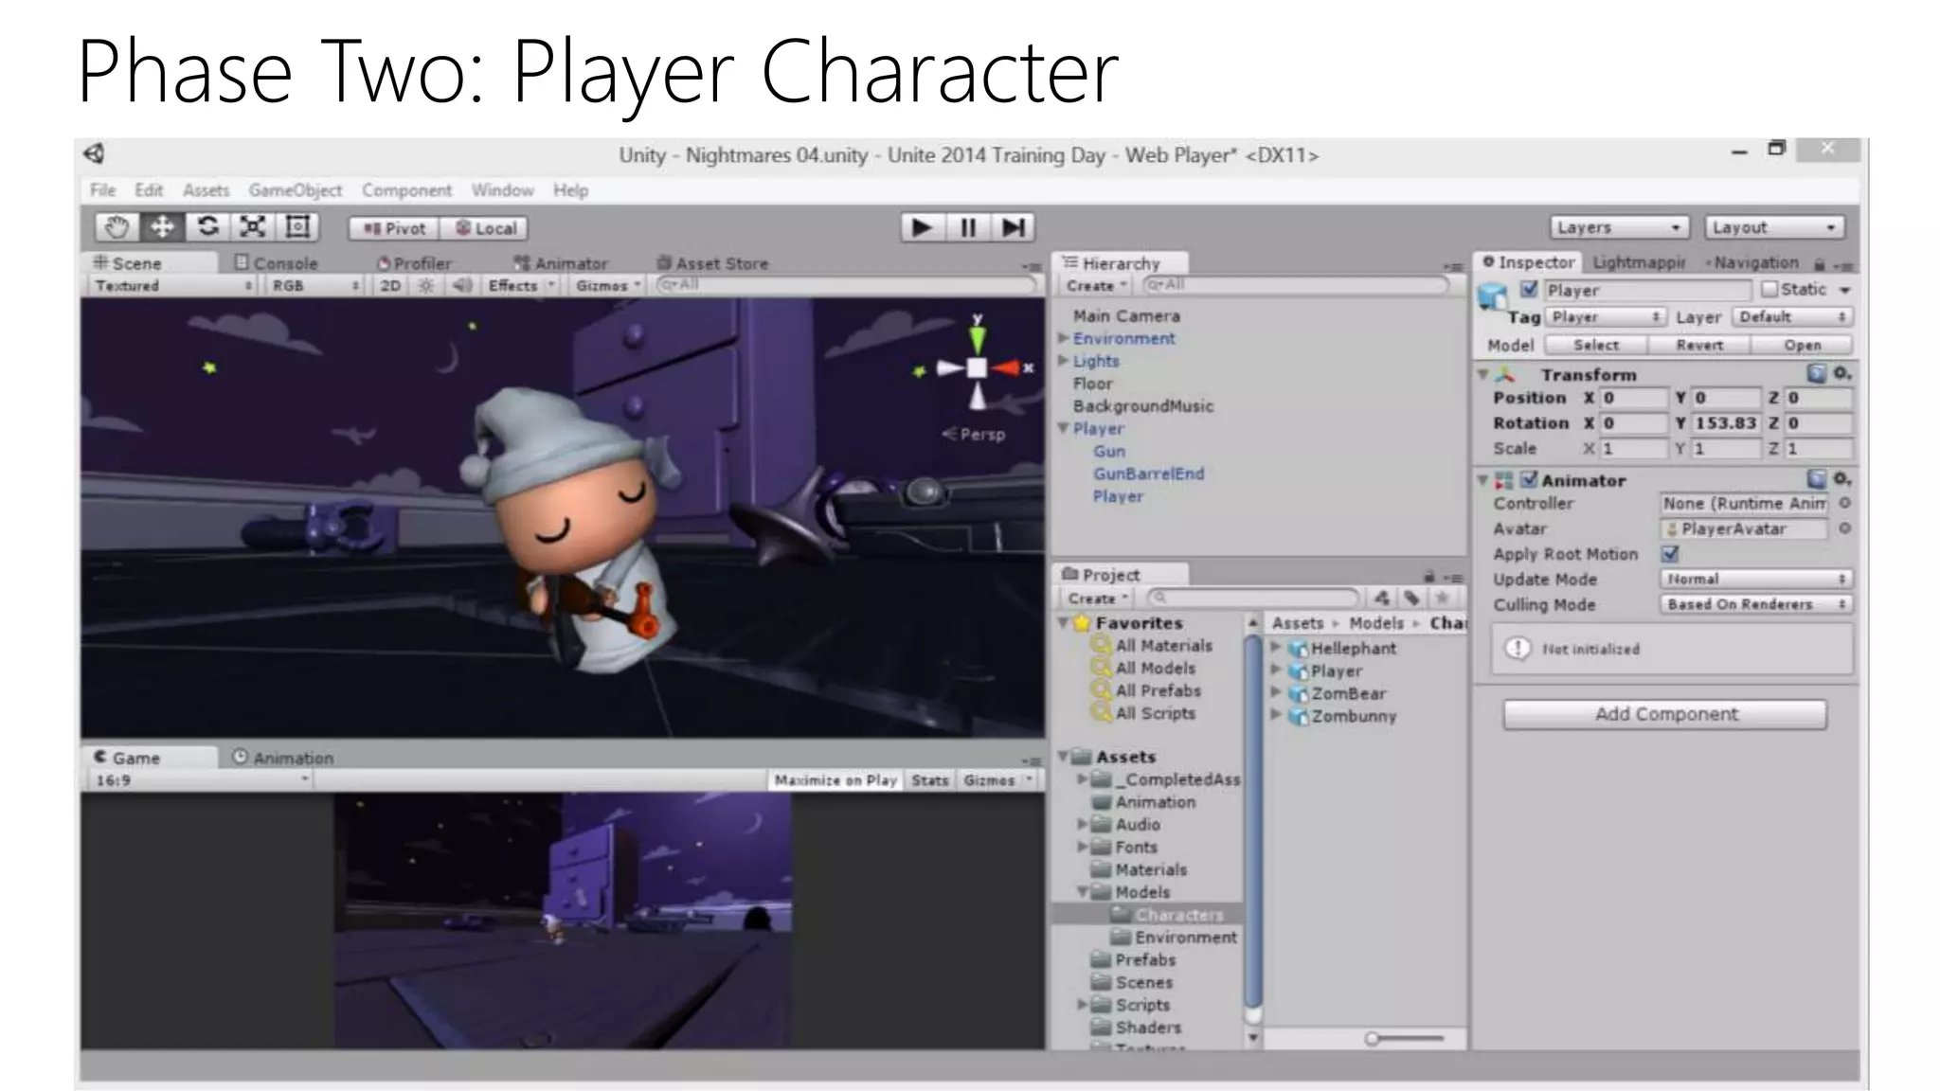Open the GameObject menu
1940x1091 pixels.
coord(296,190)
